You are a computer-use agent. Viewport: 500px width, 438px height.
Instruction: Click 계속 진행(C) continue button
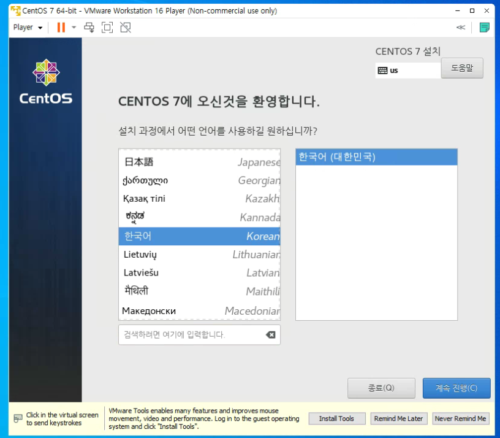click(456, 388)
